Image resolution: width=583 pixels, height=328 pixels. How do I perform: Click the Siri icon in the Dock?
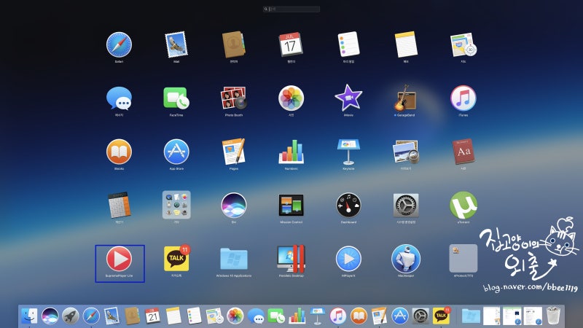click(x=50, y=316)
